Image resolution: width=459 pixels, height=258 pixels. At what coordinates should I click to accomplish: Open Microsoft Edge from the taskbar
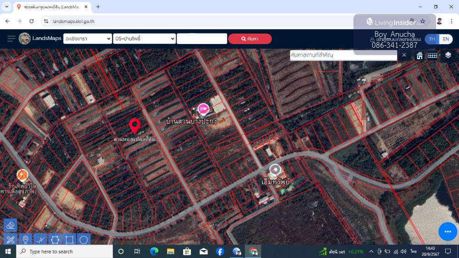[154, 252]
